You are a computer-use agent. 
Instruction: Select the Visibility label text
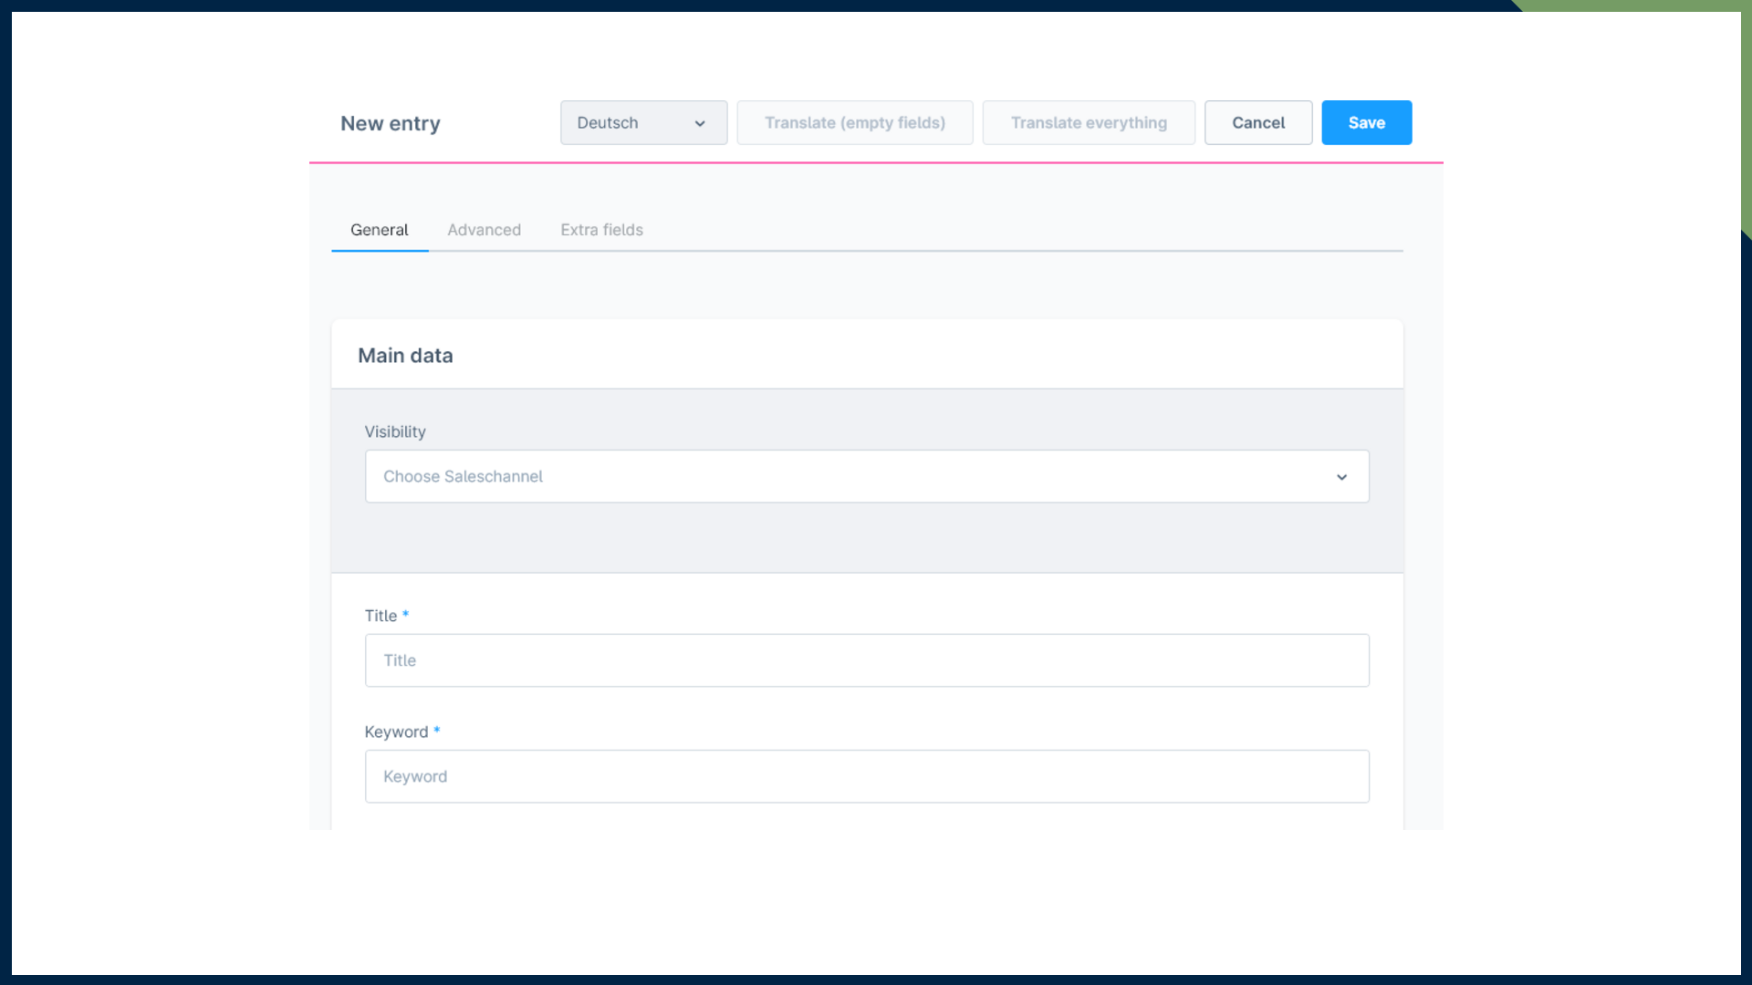point(395,431)
